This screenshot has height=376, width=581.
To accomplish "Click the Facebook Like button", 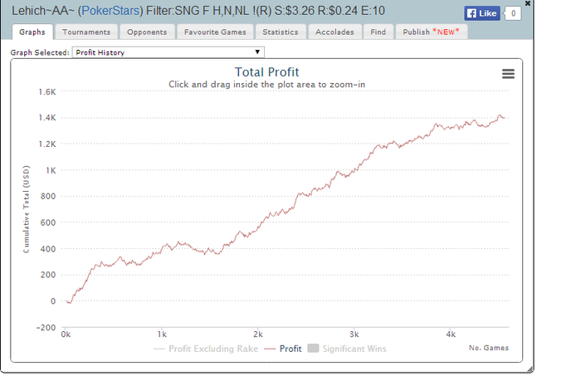I will point(482,13).
